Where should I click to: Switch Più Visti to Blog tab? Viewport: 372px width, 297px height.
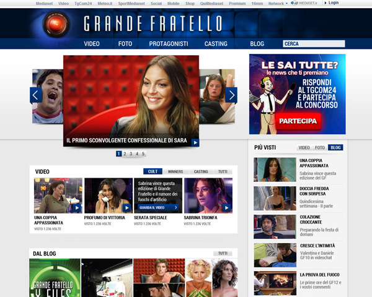335,147
